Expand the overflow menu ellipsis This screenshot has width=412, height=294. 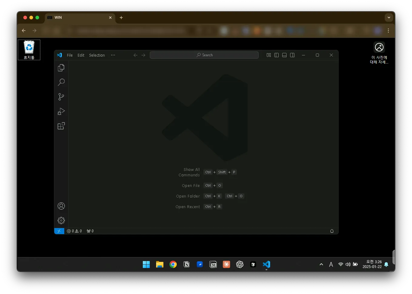(113, 55)
